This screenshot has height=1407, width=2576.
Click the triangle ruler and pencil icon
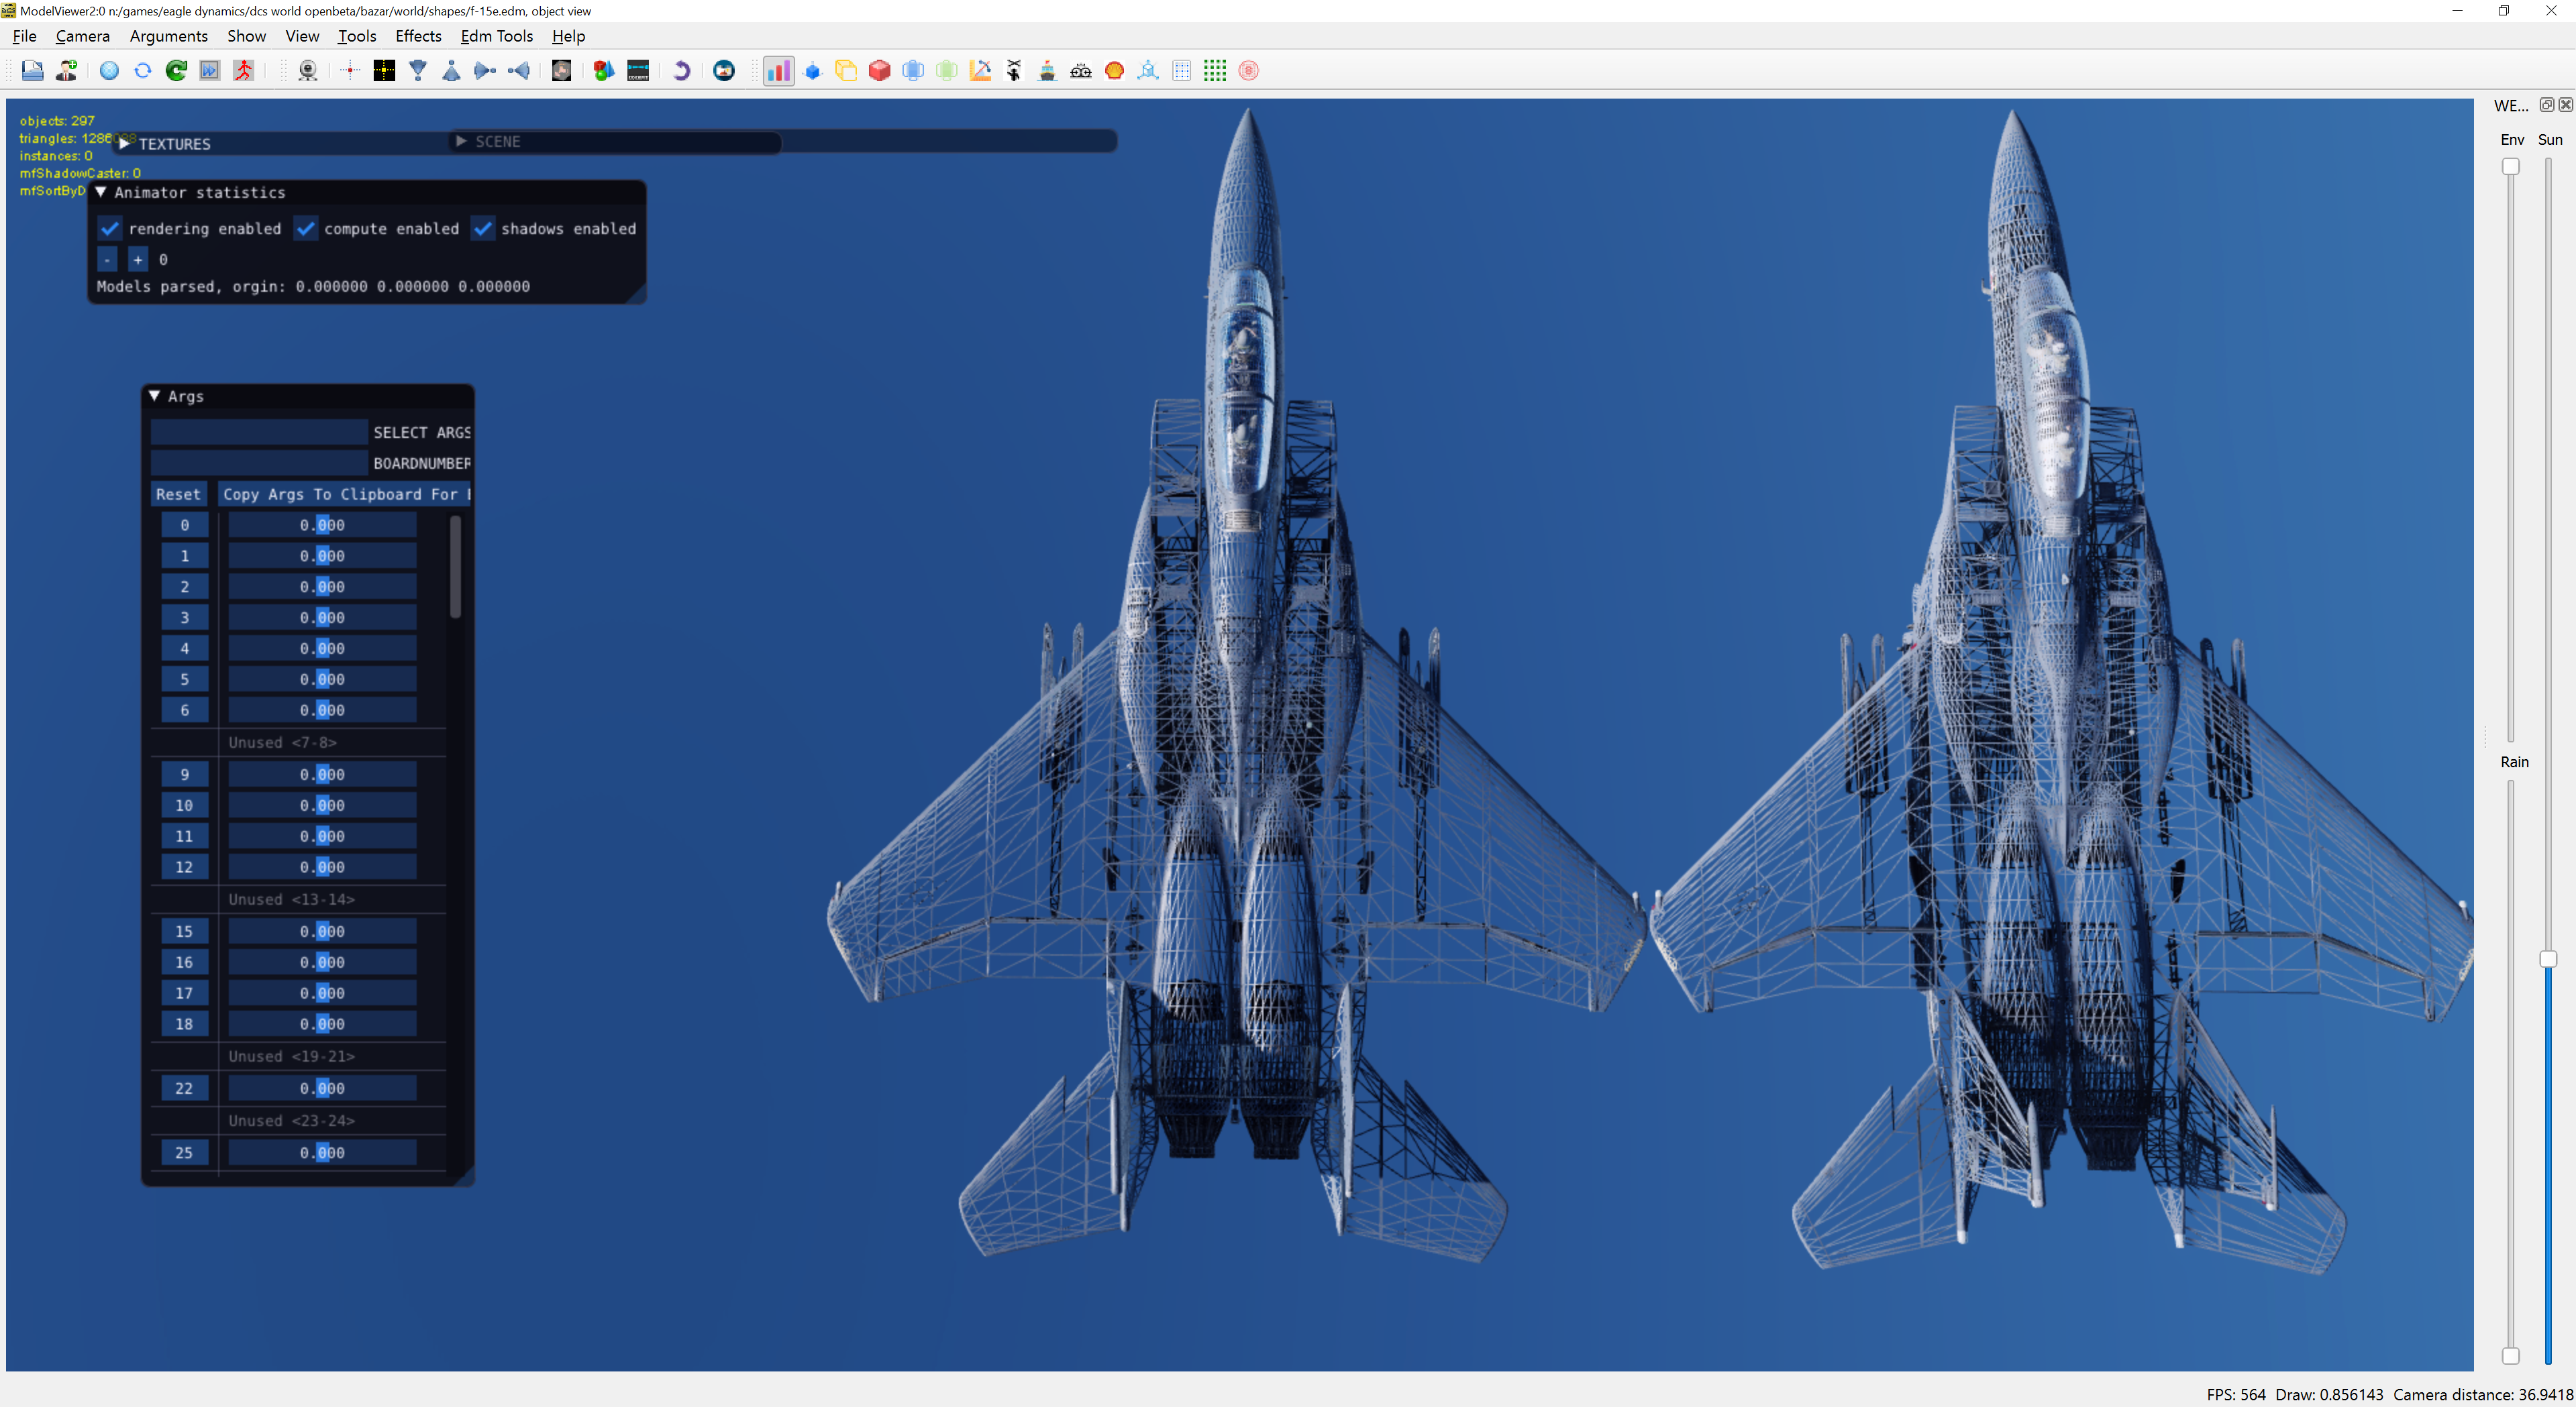981,71
